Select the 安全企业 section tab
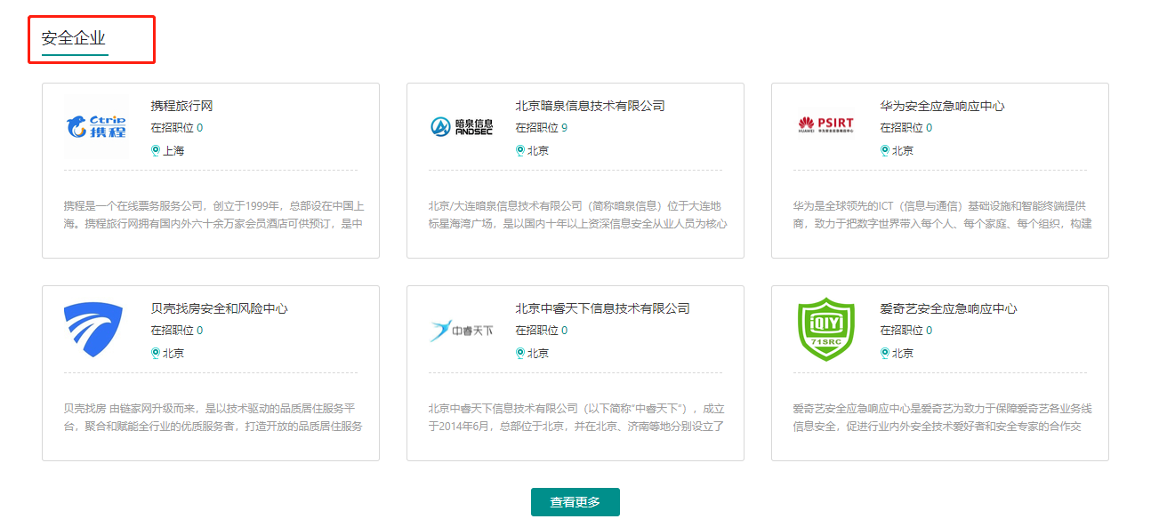This screenshot has width=1159, height=527. pyautogui.click(x=74, y=38)
